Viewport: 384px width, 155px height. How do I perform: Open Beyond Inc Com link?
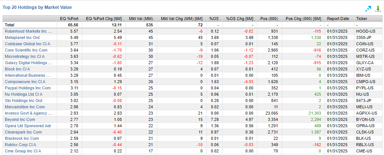pyautogui.click(x=20, y=119)
